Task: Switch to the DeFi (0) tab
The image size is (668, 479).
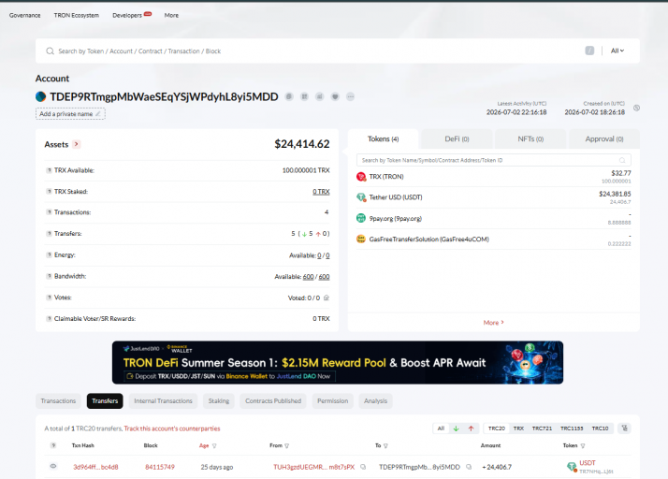Action: point(457,138)
